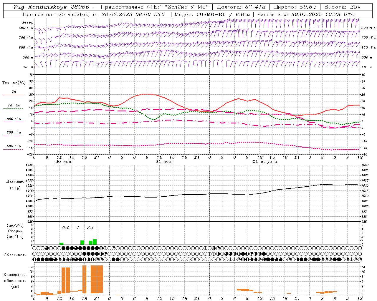Click the (мм/1ч.) precipitation unit label
The height and width of the screenshot is (301, 377).
(x=15, y=237)
